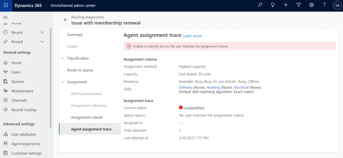Click the 'Issue with membership renewal' title
Viewport: 343px width, 158px height.
(106, 23)
